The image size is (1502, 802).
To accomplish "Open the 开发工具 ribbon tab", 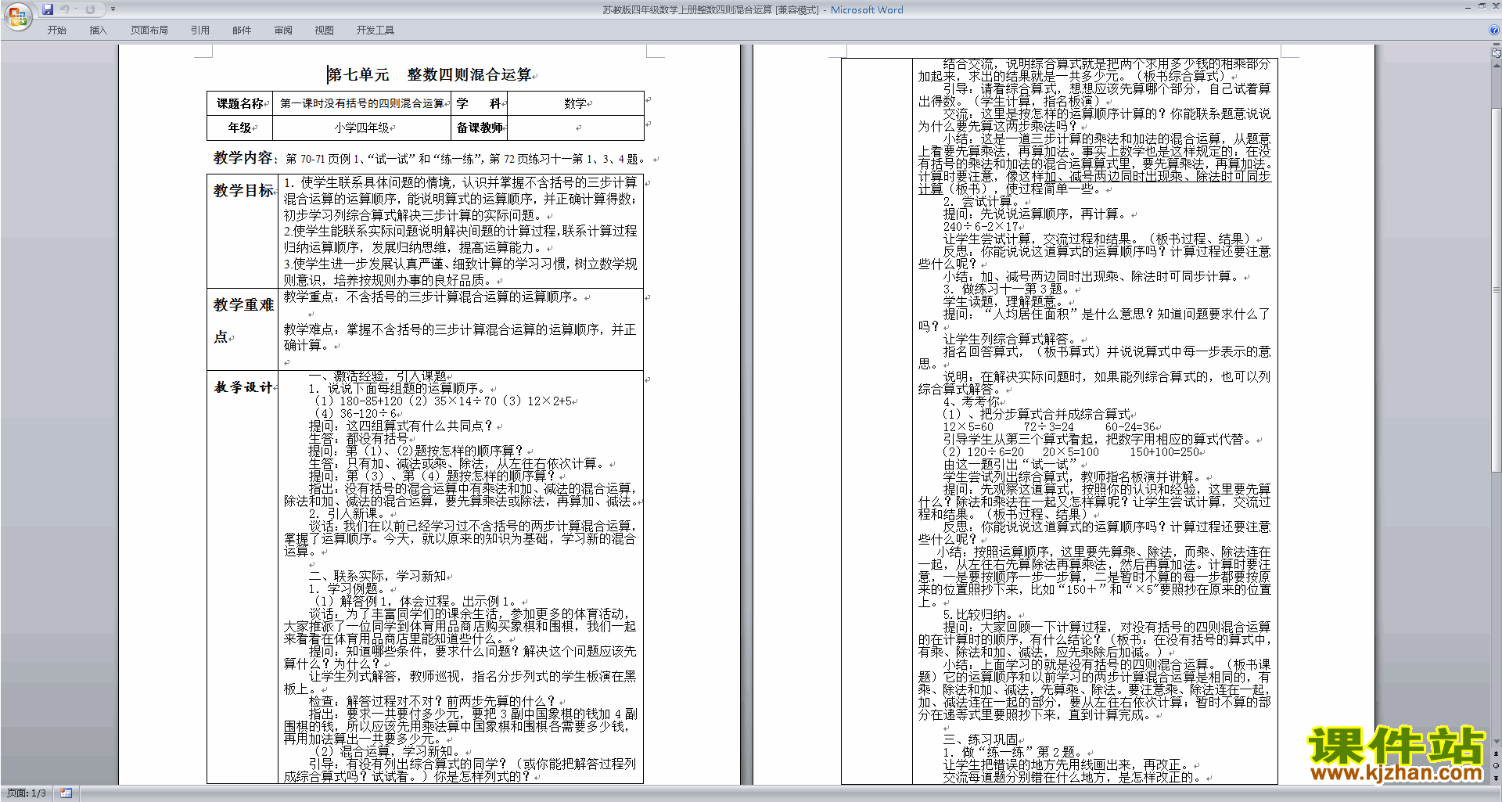I will tap(375, 31).
